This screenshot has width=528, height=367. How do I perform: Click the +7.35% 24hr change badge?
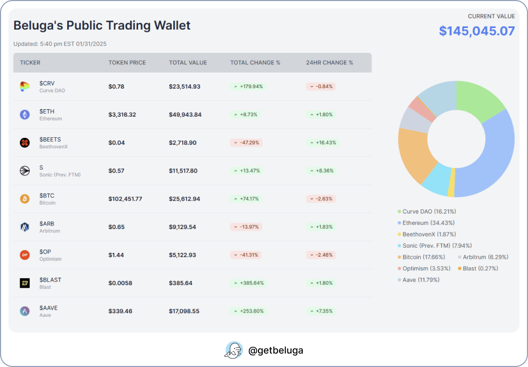coord(321,311)
